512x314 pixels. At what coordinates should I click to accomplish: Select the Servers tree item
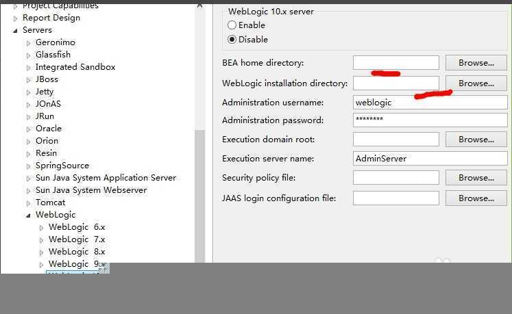click(37, 30)
